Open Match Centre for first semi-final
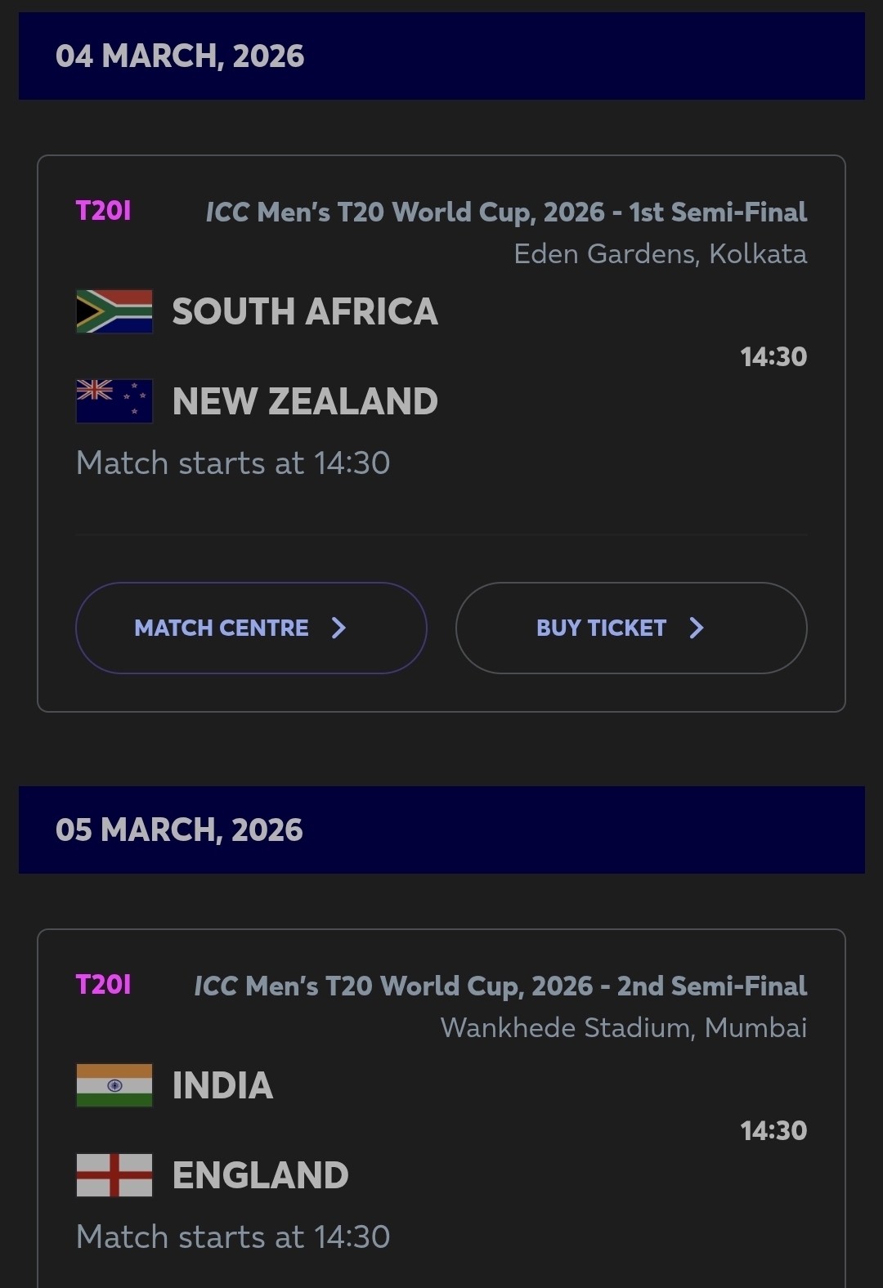Screen dimensions: 883x1288 click(x=250, y=628)
